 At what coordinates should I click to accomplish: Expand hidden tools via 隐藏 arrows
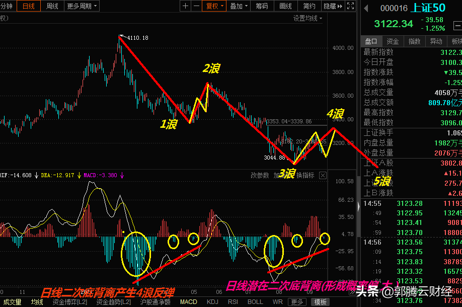click(333, 6)
